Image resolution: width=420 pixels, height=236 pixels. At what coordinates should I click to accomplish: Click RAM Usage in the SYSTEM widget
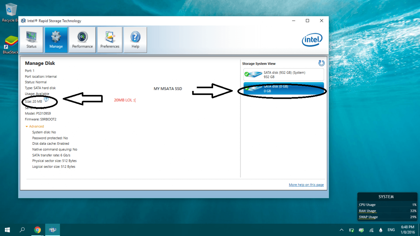367,211
